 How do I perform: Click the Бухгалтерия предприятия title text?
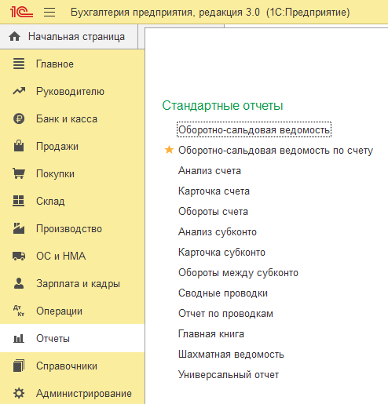[x=210, y=13]
